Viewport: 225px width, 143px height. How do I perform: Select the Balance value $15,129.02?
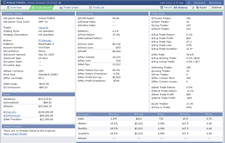[45, 99]
